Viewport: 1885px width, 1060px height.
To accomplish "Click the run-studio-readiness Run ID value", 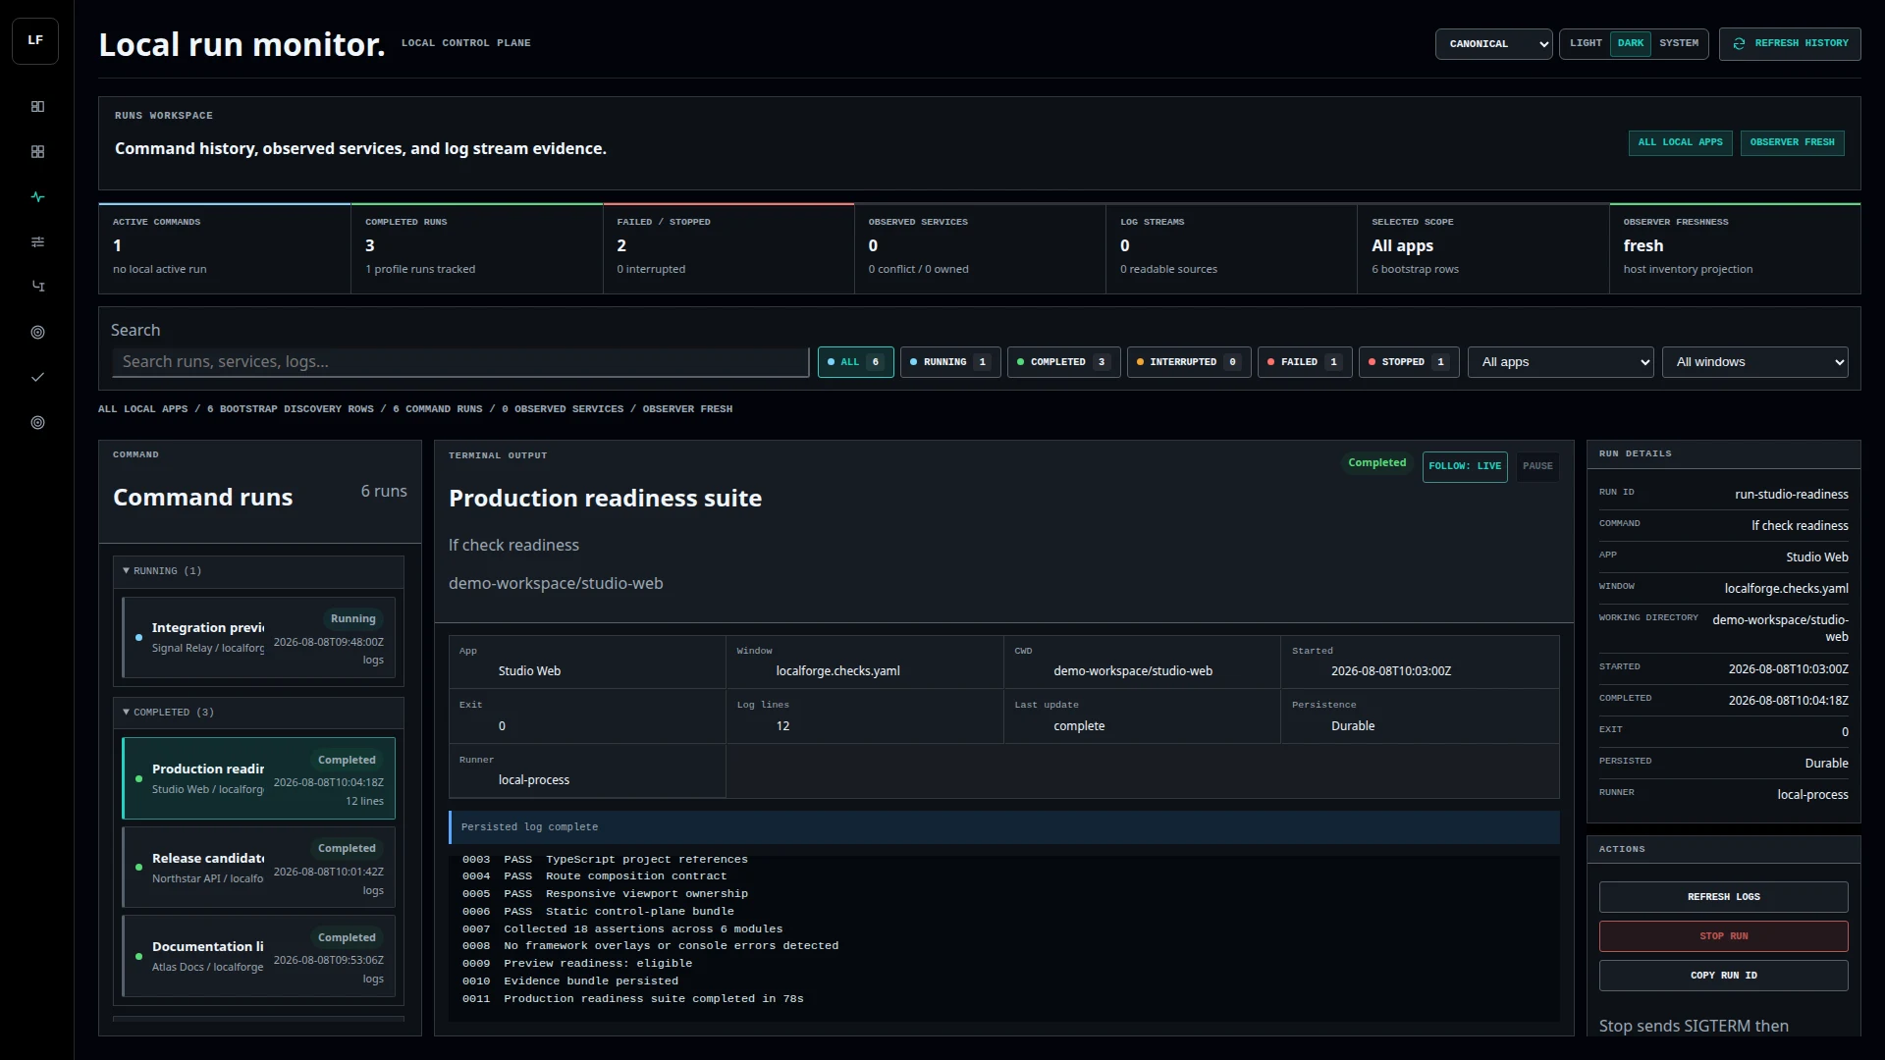I will coord(1791,495).
